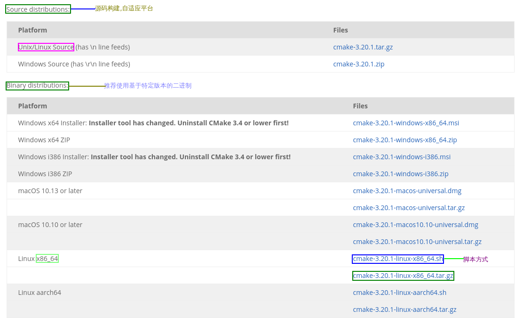The width and height of the screenshot is (515, 318).
Task: Select the "Unix/Linux Source" row text
Action: [46, 47]
